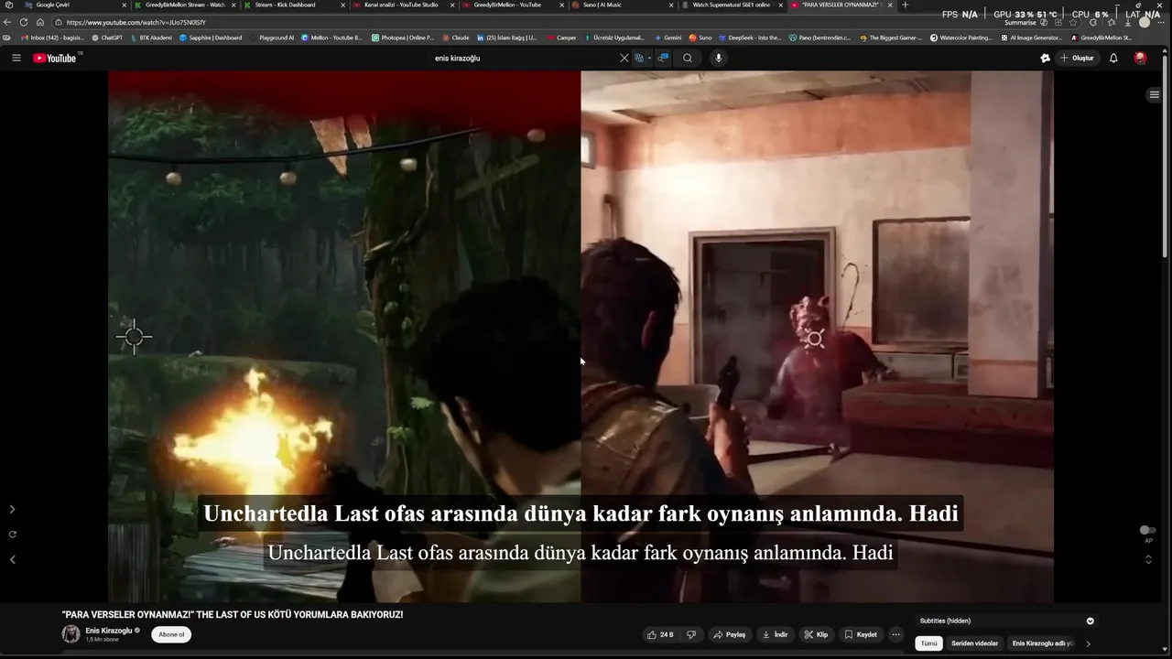Screen dimensions: 1172x659
Task: Go back with the browser back arrow
Action: click(x=7, y=22)
